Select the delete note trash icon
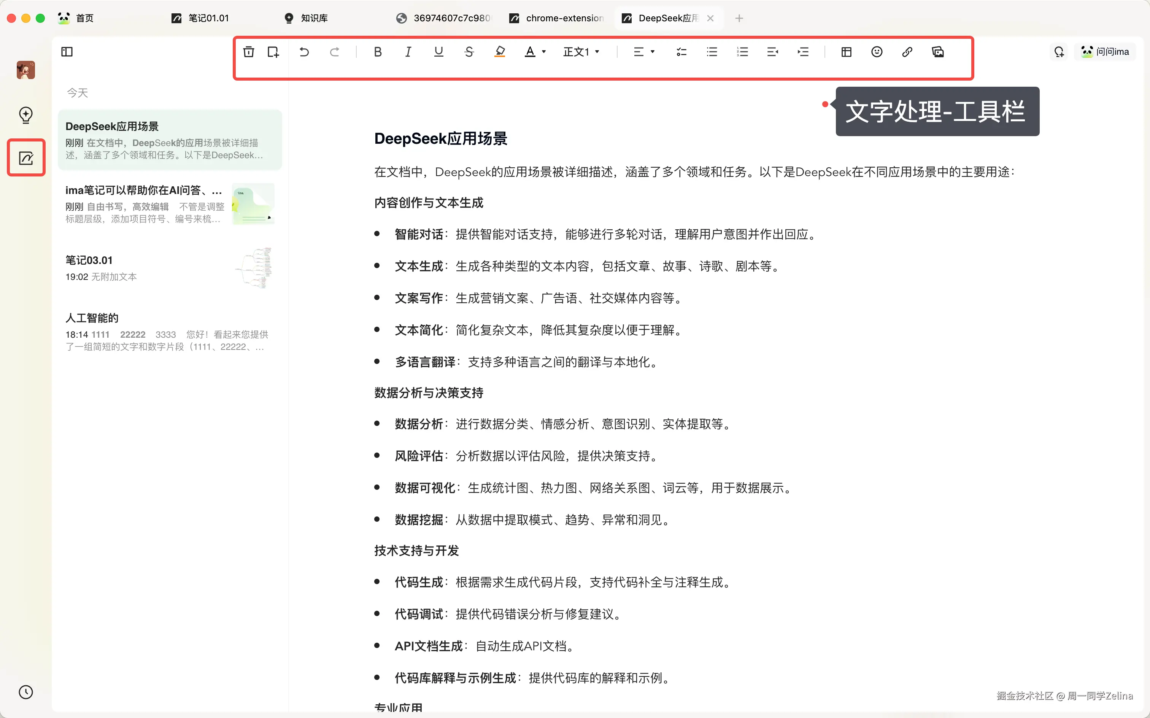The image size is (1150, 718). point(249,52)
